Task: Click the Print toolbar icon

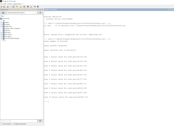Action: (x=21, y=7)
